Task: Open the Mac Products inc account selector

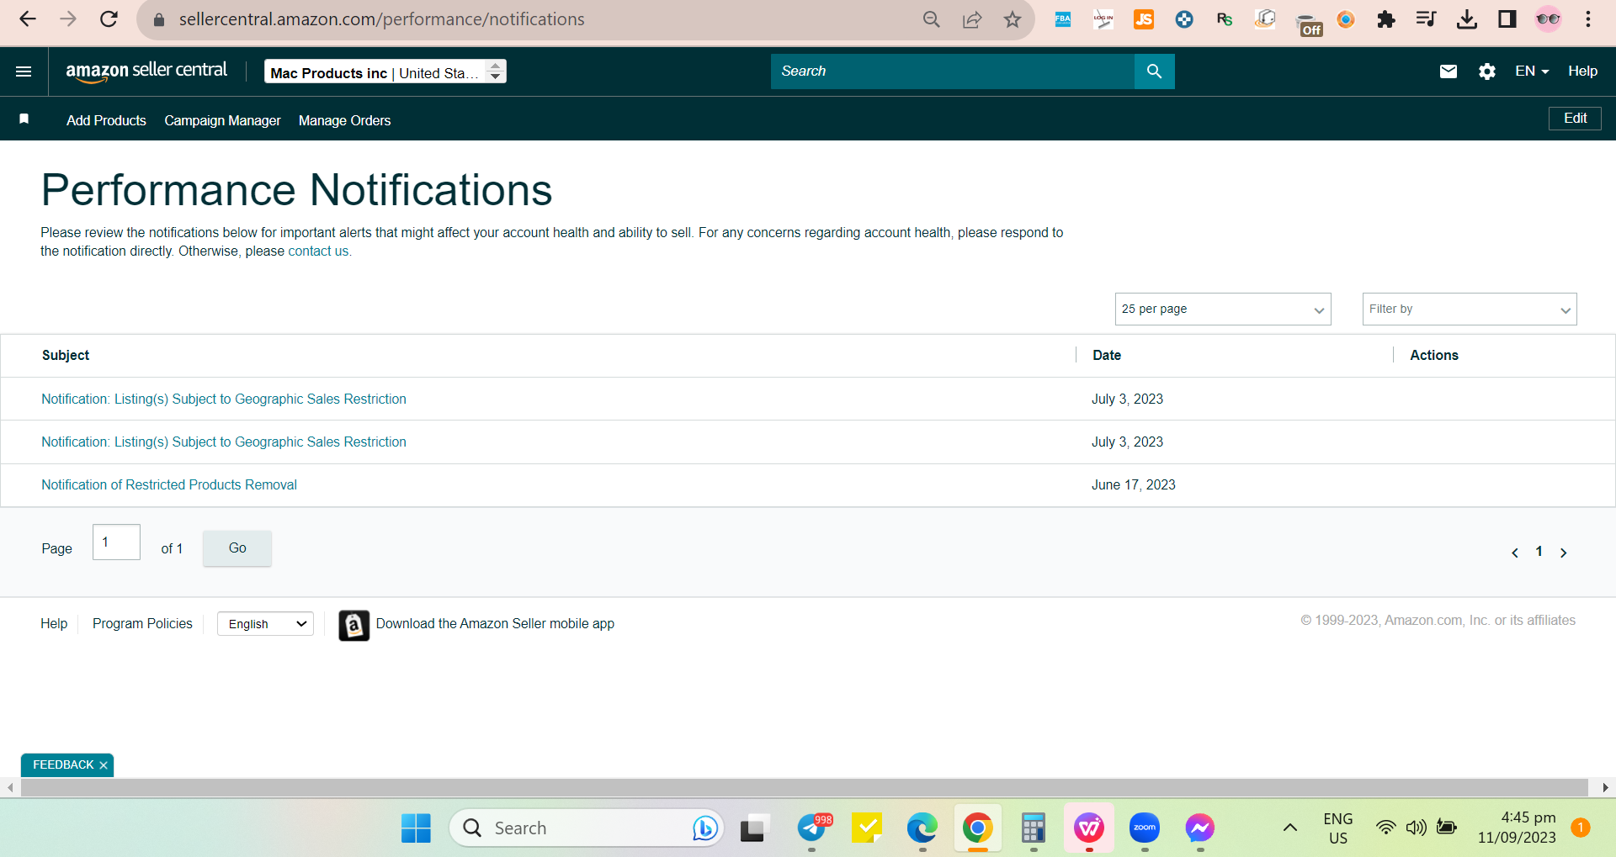Action: click(x=385, y=71)
